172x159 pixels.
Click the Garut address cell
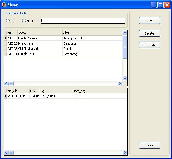pyautogui.click(x=93, y=49)
